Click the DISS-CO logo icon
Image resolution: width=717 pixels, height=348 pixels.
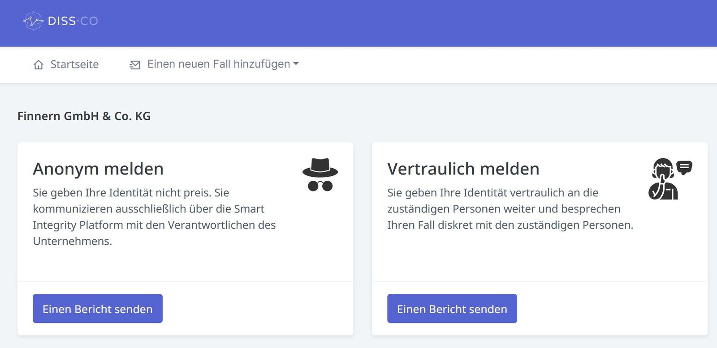(33, 21)
